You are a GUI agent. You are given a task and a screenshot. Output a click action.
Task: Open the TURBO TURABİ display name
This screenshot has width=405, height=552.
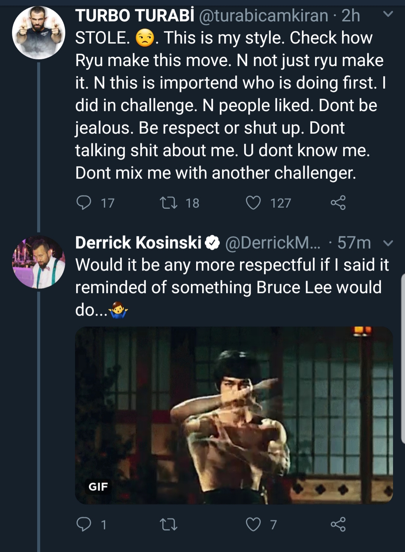click(x=135, y=16)
